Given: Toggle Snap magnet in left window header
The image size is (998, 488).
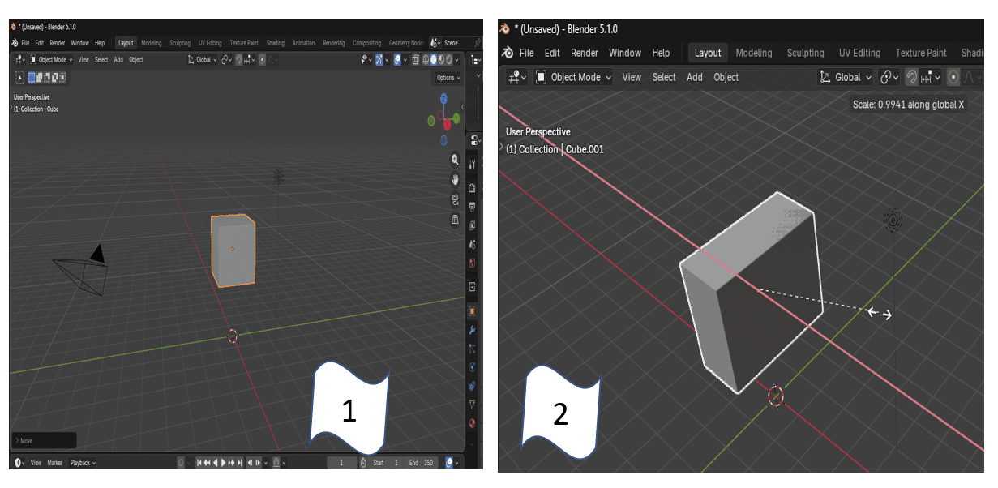Looking at the screenshot, I should point(238,59).
